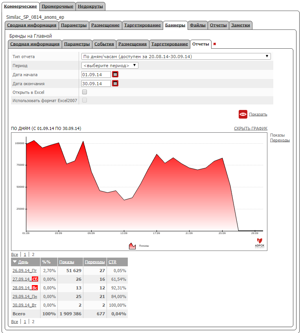Open the 26.09.14 Пт day row
This screenshot has height=333, width=302.
25,271
